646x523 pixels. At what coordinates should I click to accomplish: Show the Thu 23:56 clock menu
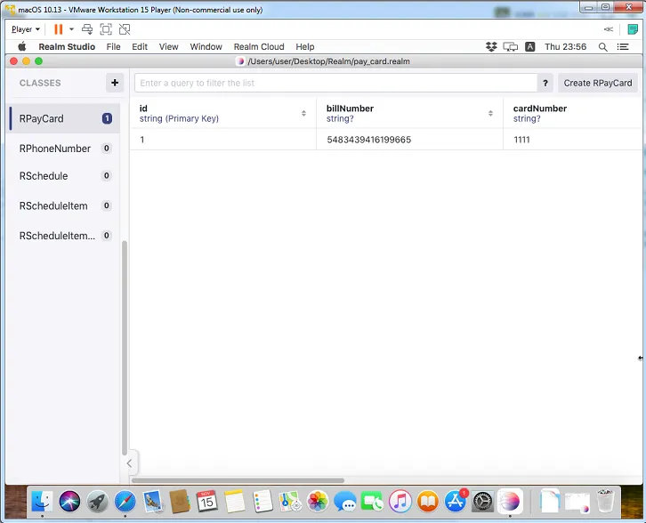click(x=565, y=46)
